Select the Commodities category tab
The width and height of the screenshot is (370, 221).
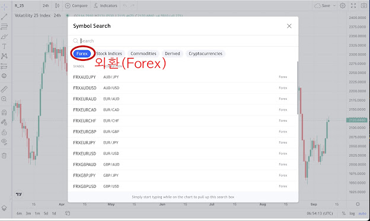pyautogui.click(x=143, y=54)
